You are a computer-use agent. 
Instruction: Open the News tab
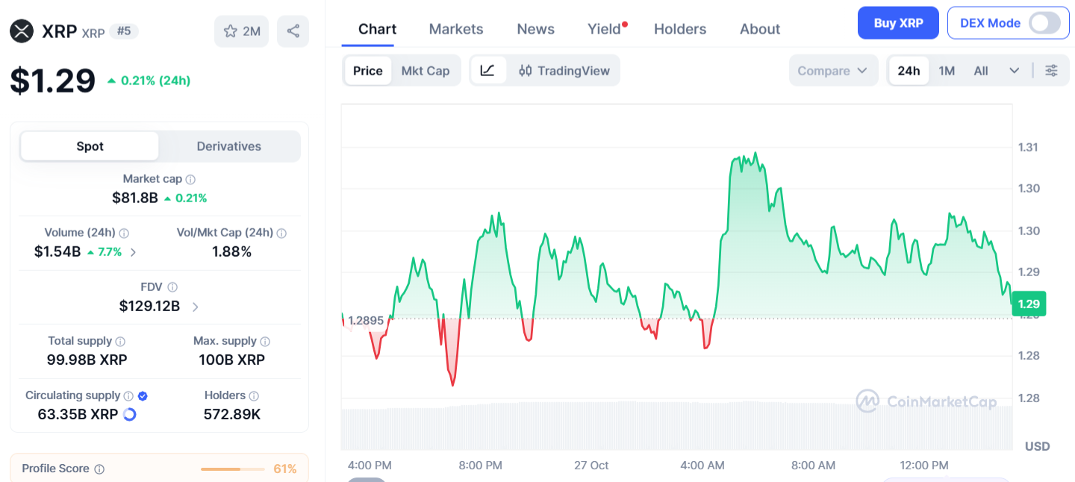tap(535, 29)
